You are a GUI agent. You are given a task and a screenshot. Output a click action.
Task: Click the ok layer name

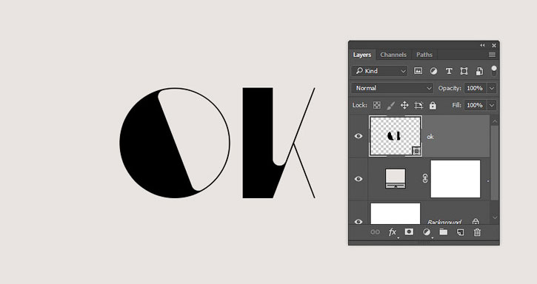coord(430,137)
